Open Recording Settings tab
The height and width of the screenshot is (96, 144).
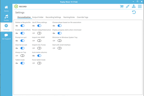53,17
